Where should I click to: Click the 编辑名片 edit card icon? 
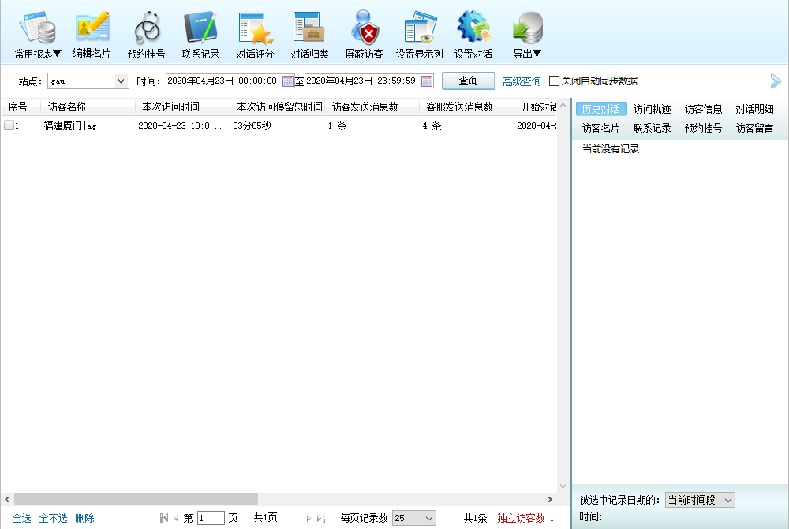pyautogui.click(x=92, y=29)
